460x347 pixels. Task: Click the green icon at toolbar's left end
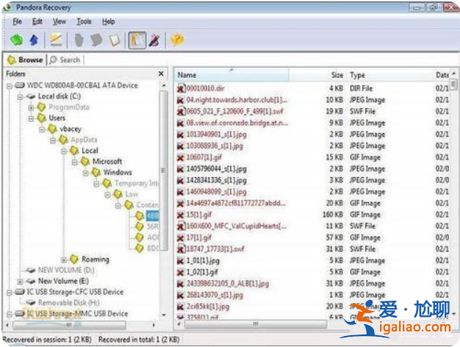click(16, 40)
